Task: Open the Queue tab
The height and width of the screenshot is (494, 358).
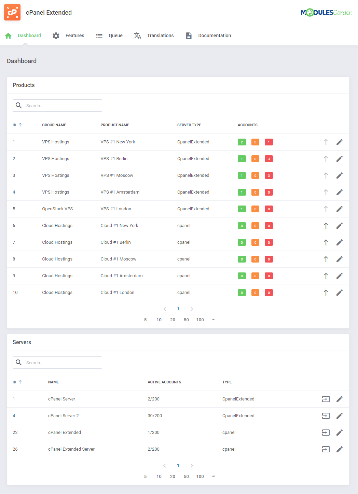Action: tap(109, 36)
